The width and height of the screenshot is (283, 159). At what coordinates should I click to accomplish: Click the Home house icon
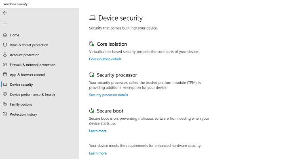[5, 35]
